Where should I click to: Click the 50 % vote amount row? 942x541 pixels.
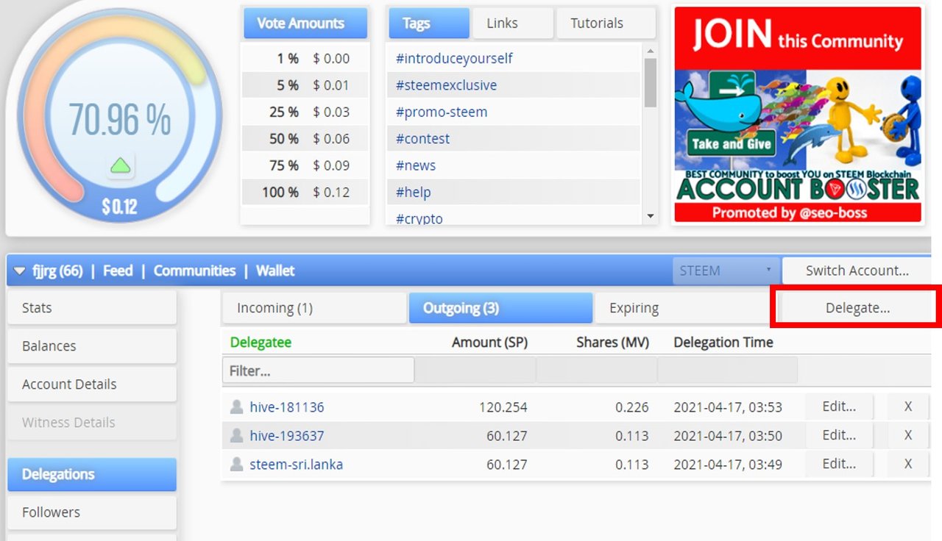tap(305, 138)
